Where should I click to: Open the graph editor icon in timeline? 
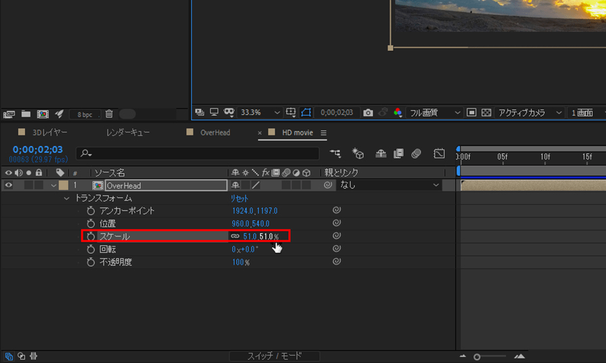click(x=439, y=154)
